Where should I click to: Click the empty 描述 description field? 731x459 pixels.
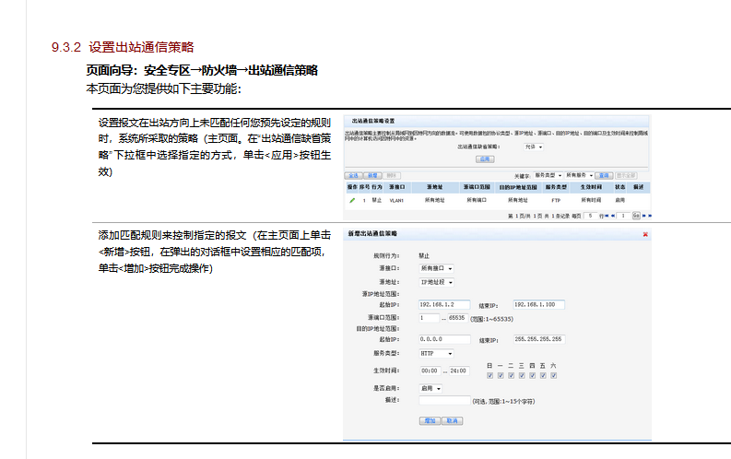[444, 401]
